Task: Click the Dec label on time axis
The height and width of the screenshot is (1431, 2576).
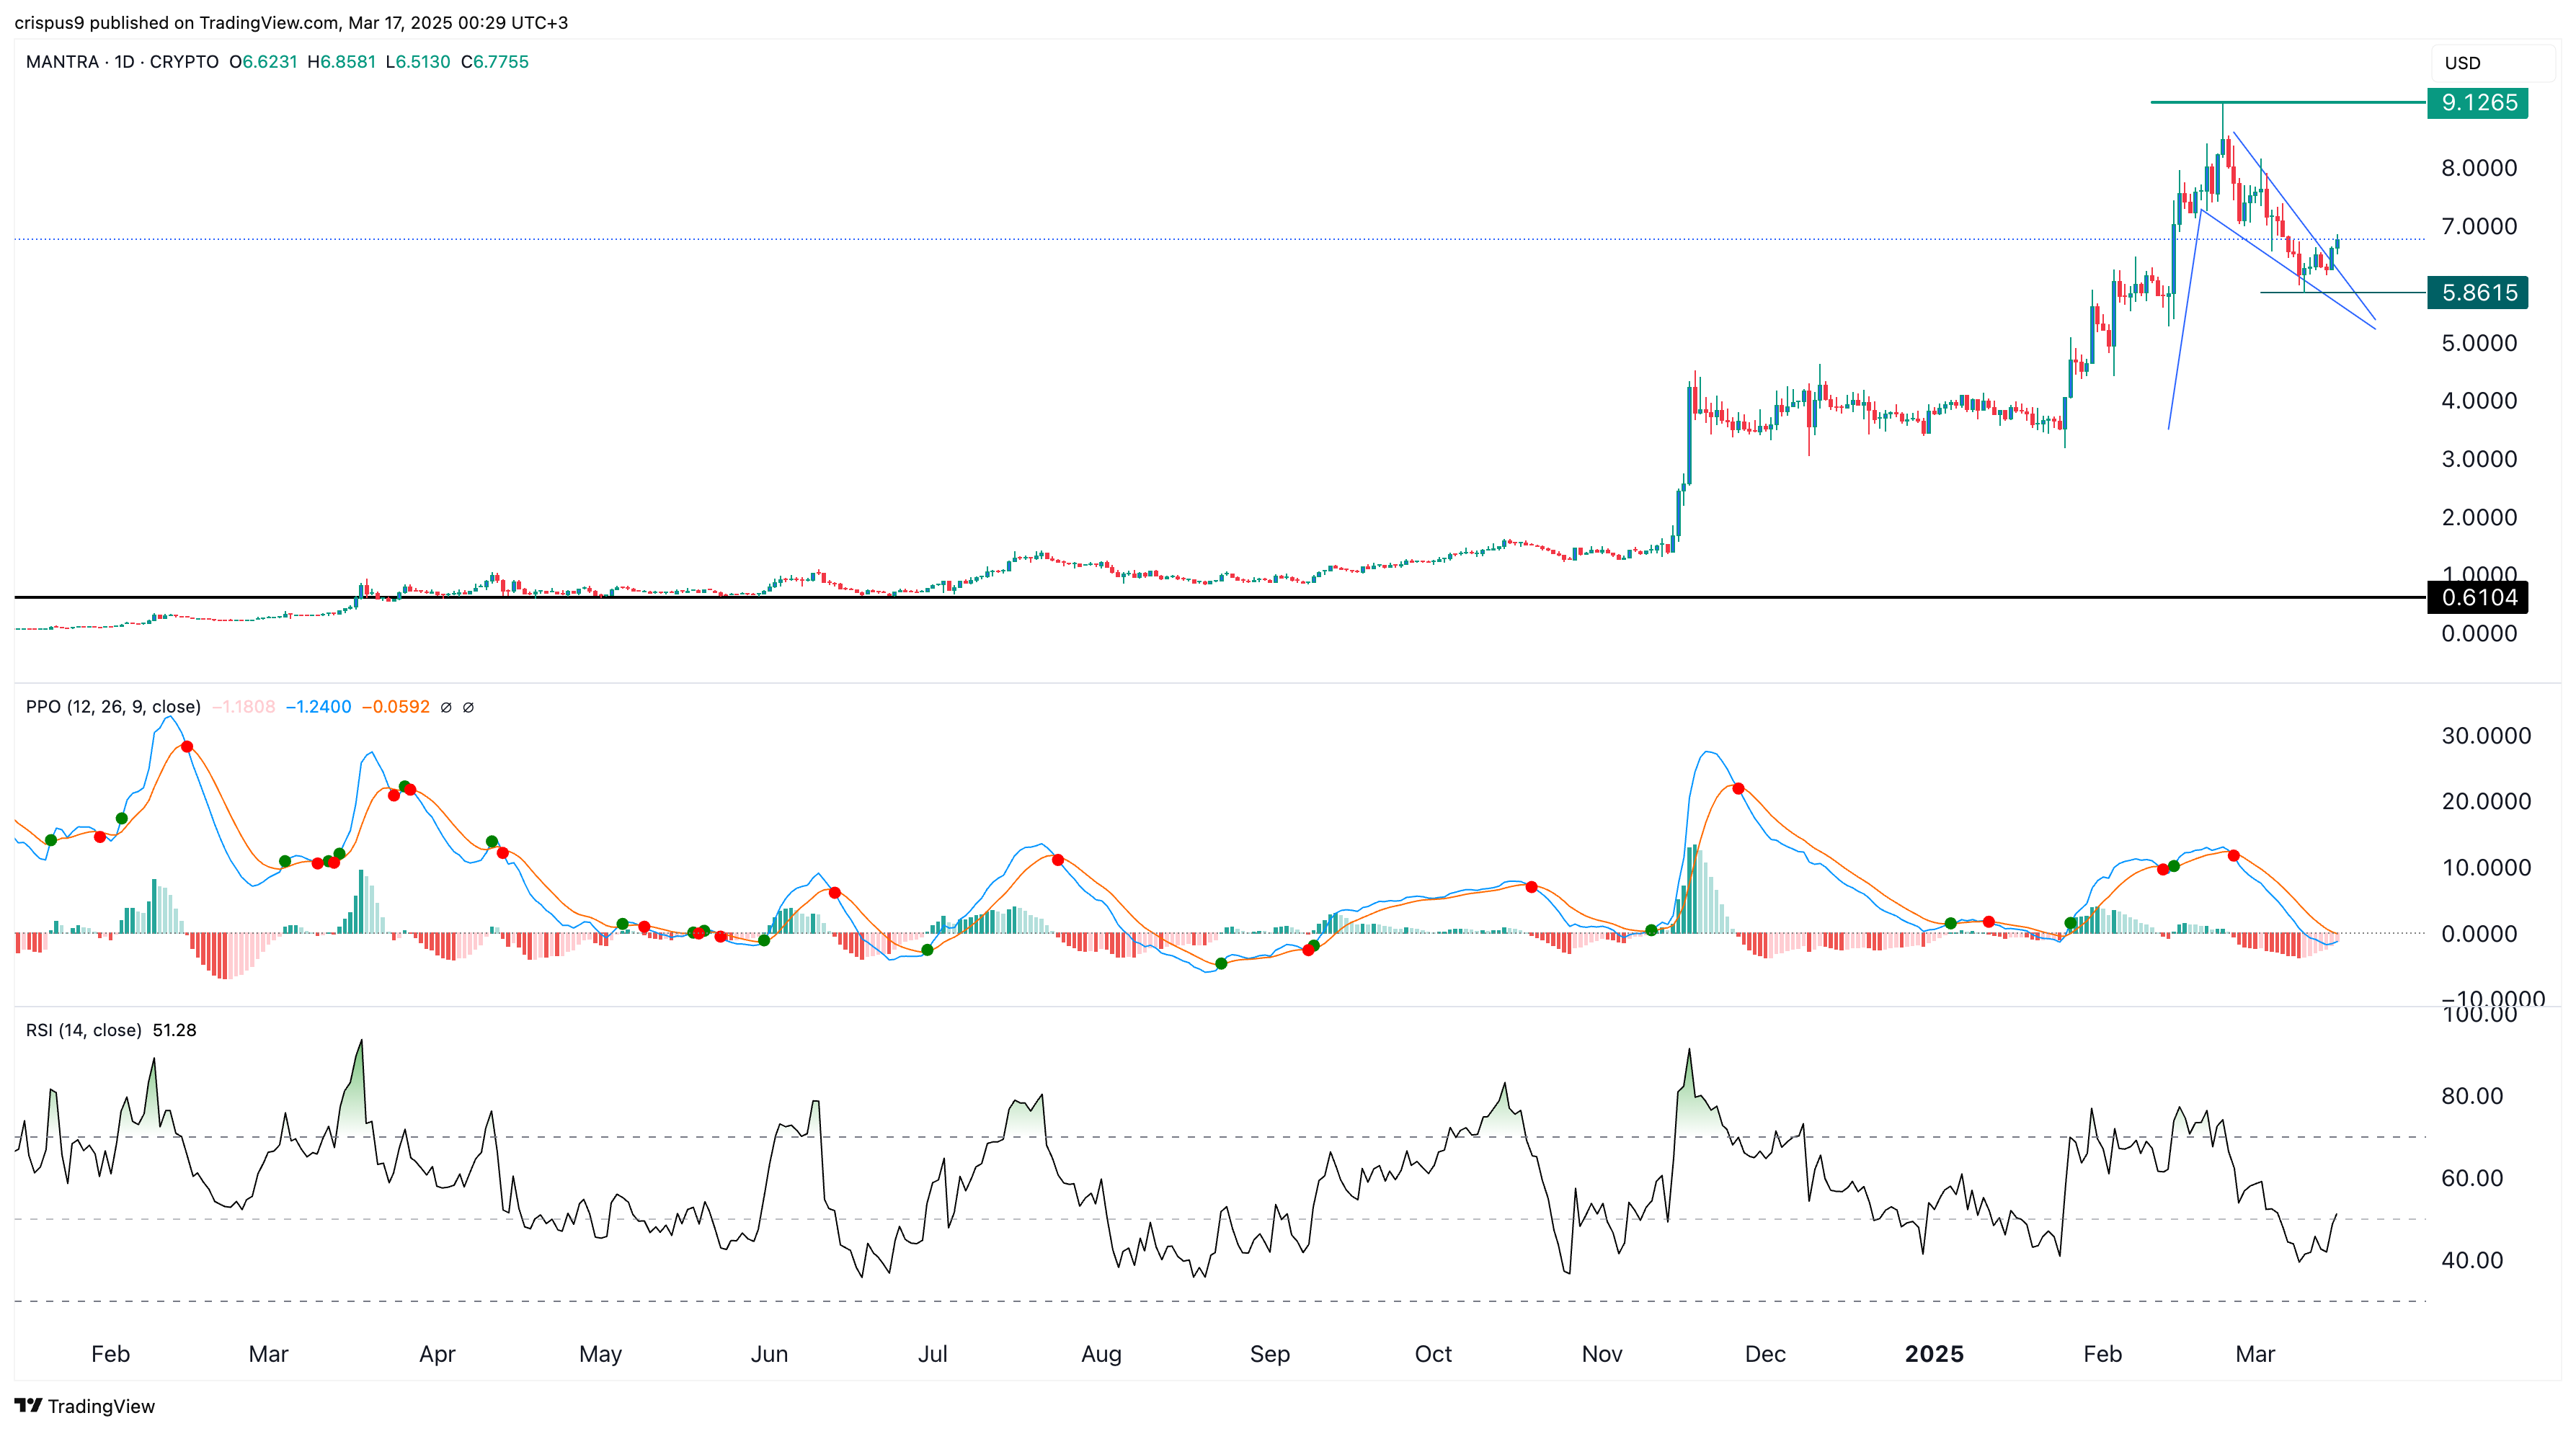Action: coord(1765,1355)
